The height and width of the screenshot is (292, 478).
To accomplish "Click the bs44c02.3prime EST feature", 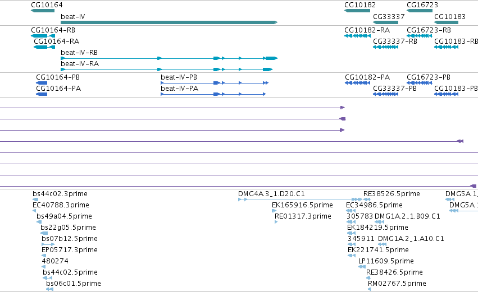I will pyautogui.click(x=35, y=200).
